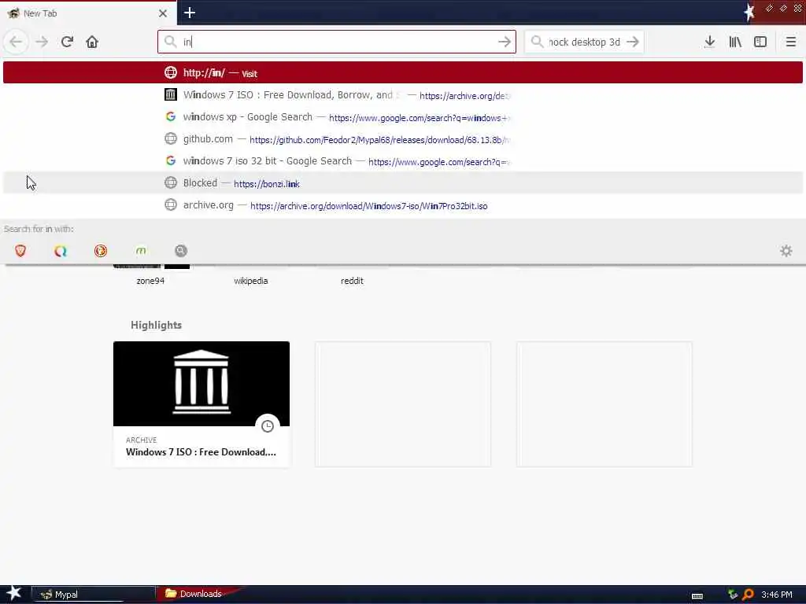Screen dimensions: 806x604
Task: Select the New Tab tab
Action: [x=88, y=13]
